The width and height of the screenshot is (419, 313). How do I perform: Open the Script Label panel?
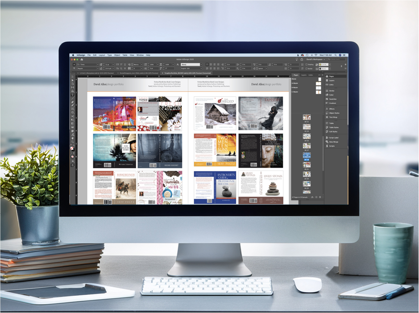pos(336,138)
